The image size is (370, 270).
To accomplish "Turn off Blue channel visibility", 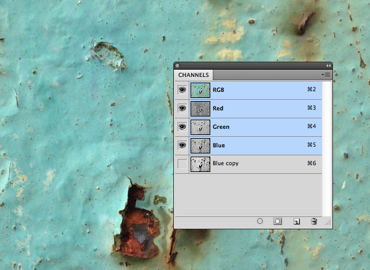I will pos(182,145).
